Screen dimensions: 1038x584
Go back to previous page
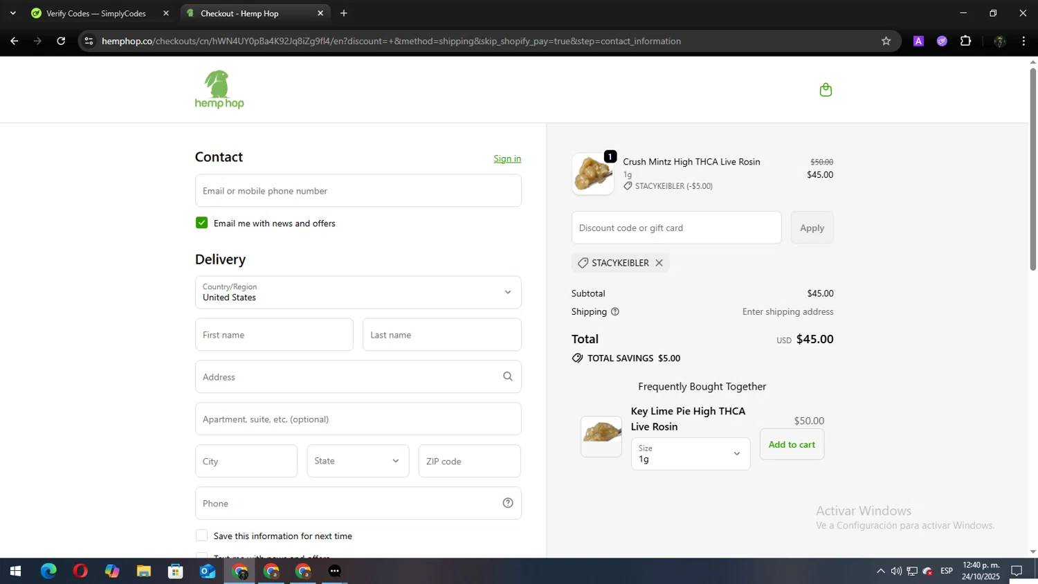tap(14, 41)
